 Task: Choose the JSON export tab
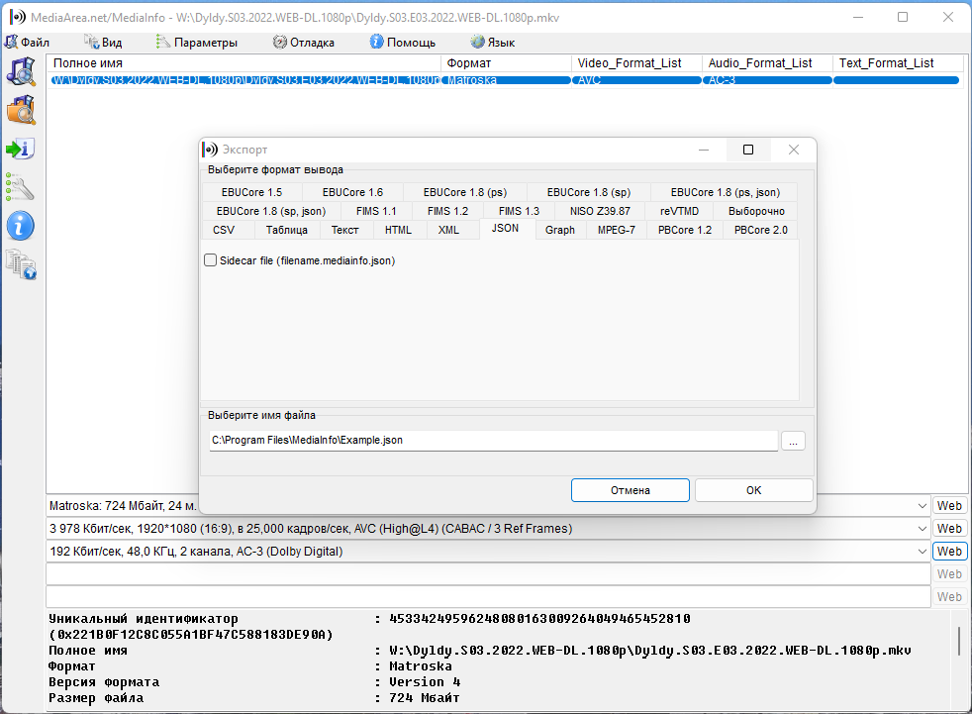pos(505,229)
